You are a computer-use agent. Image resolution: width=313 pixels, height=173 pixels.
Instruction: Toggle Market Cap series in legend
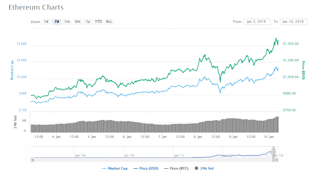click(x=115, y=168)
